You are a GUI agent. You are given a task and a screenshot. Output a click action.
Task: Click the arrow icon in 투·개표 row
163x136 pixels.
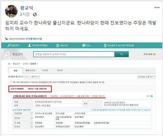point(31,123)
